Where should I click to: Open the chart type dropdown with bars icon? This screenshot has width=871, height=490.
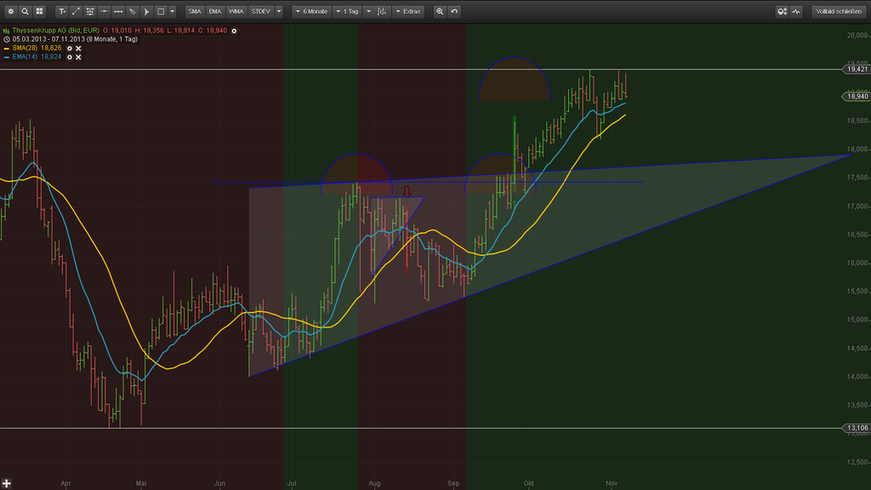pos(377,11)
